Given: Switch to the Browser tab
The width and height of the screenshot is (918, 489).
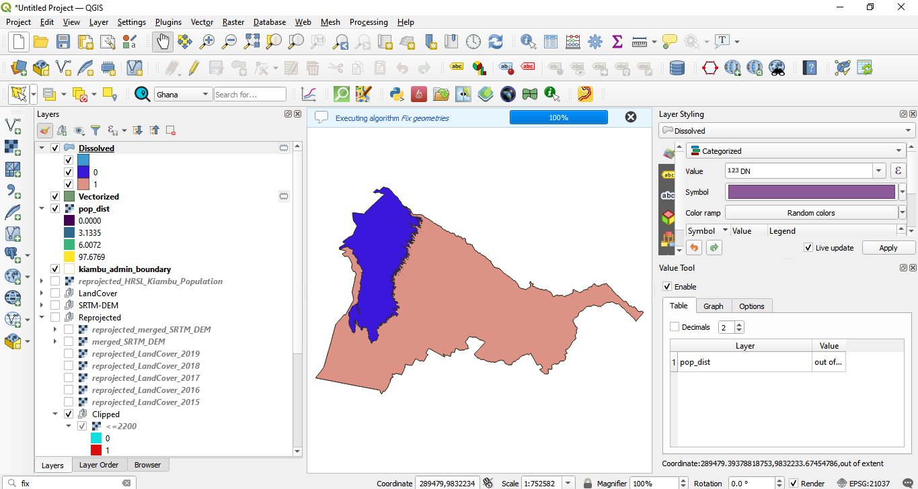Looking at the screenshot, I should pos(147,465).
